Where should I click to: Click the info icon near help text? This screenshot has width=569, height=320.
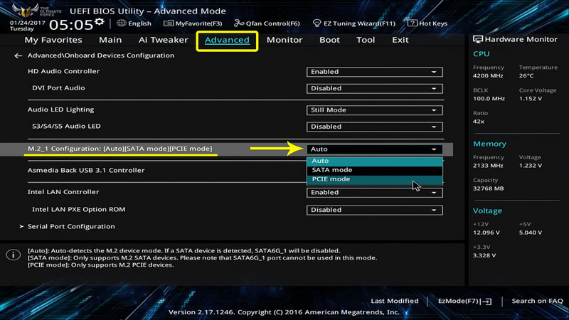[13, 255]
